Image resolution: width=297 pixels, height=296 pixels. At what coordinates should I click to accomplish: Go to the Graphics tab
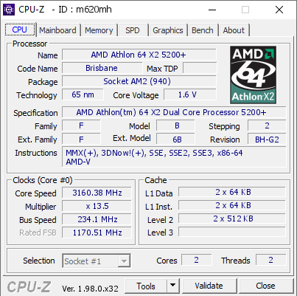tap(168, 30)
